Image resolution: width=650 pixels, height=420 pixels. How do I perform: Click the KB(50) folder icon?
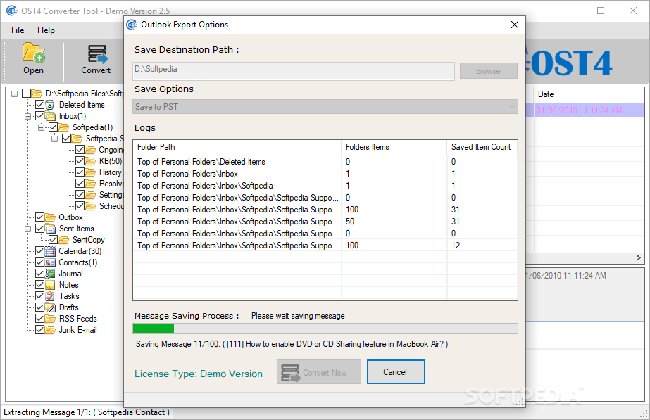[x=90, y=161]
